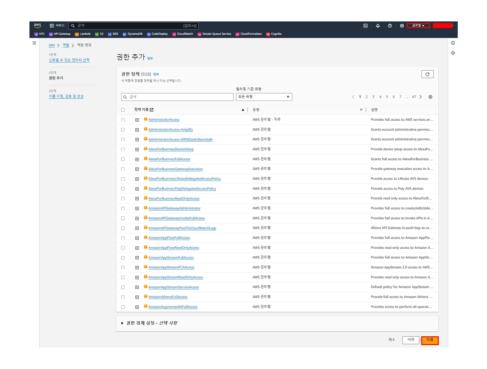Open the services grid menu icon
The image size is (487, 369).
click(51, 26)
